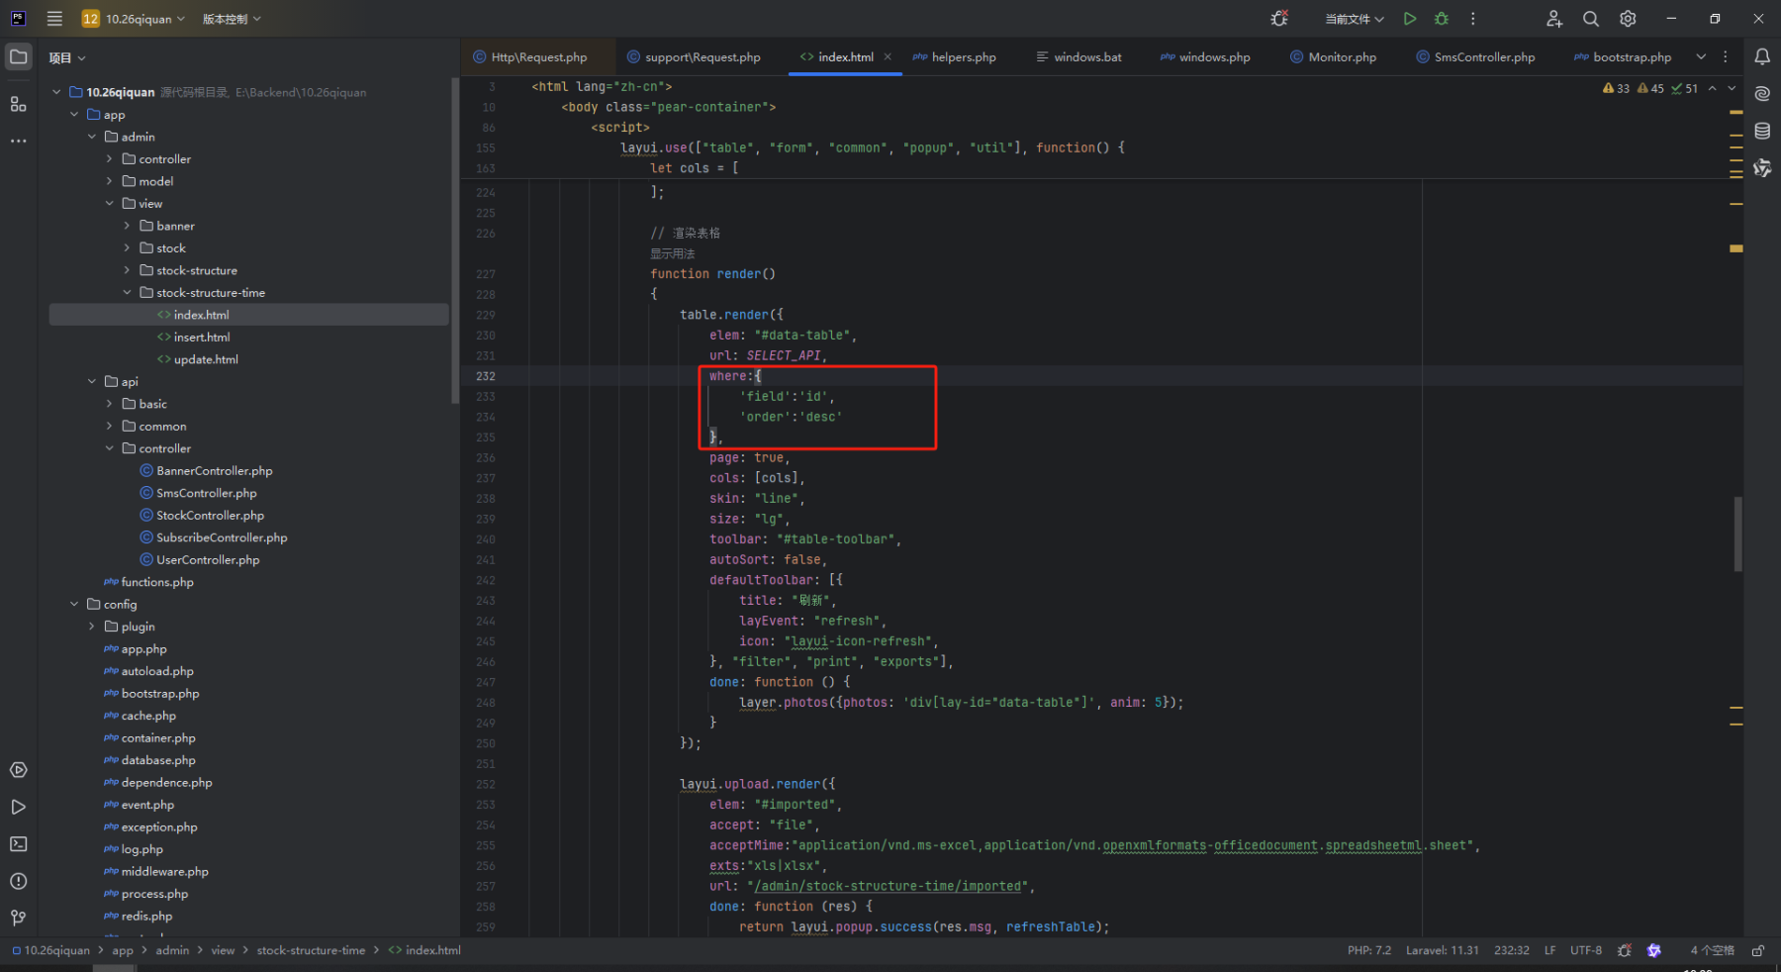The image size is (1781, 972).
Task: Open the tool window below the Database icon
Action: (x=1762, y=168)
